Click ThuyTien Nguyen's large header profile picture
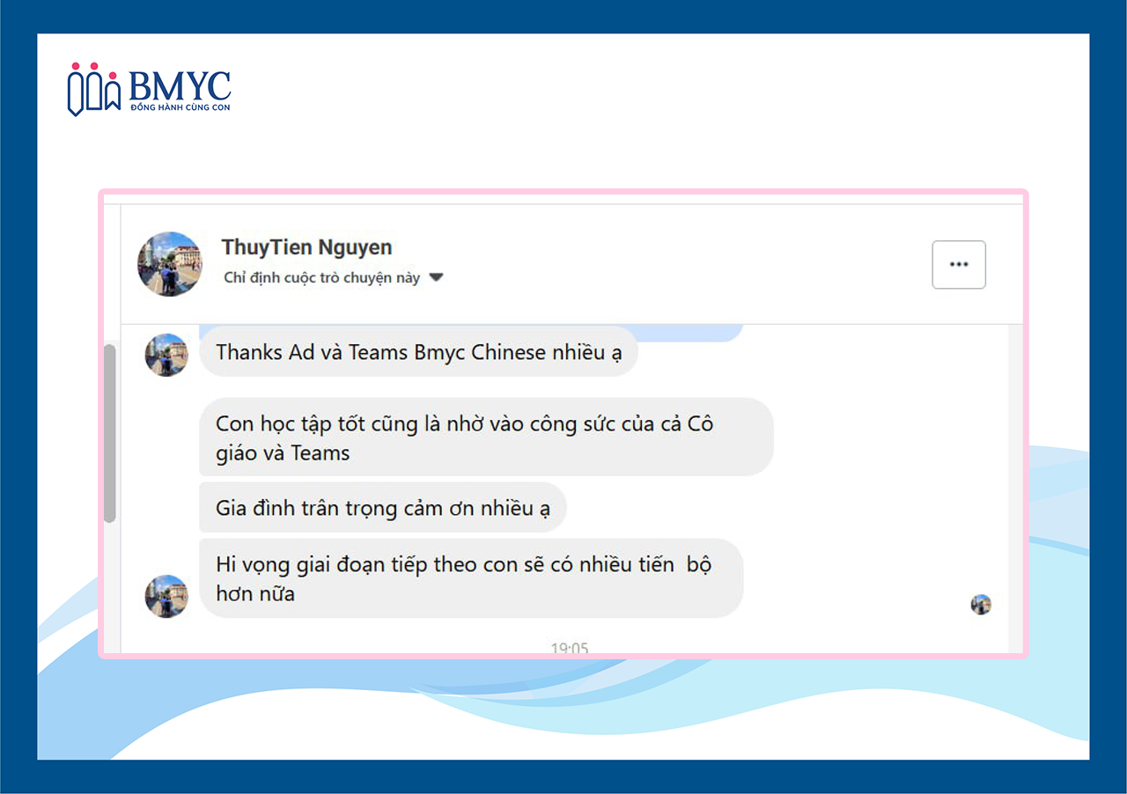This screenshot has width=1127, height=794. [170, 264]
